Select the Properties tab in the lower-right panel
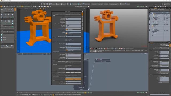Viewport: 171px width, 96px height. click(x=151, y=43)
